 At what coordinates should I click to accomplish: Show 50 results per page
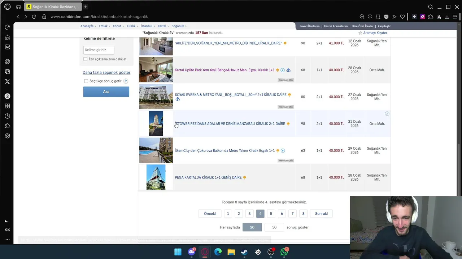[x=274, y=227]
